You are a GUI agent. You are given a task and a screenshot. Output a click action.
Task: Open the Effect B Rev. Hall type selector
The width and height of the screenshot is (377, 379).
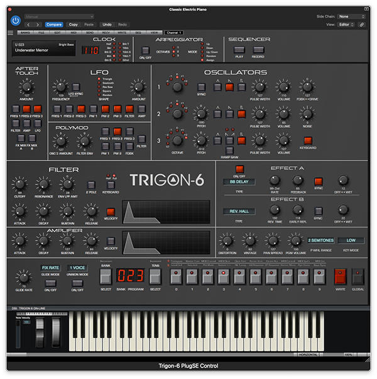(239, 212)
